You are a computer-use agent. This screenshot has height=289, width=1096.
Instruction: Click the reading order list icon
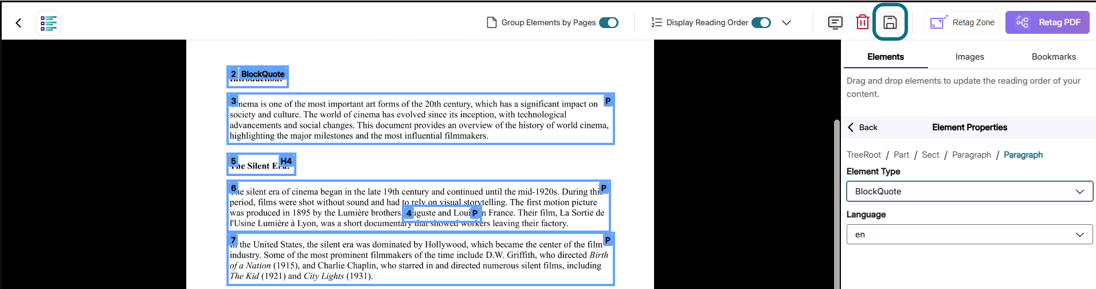point(656,22)
